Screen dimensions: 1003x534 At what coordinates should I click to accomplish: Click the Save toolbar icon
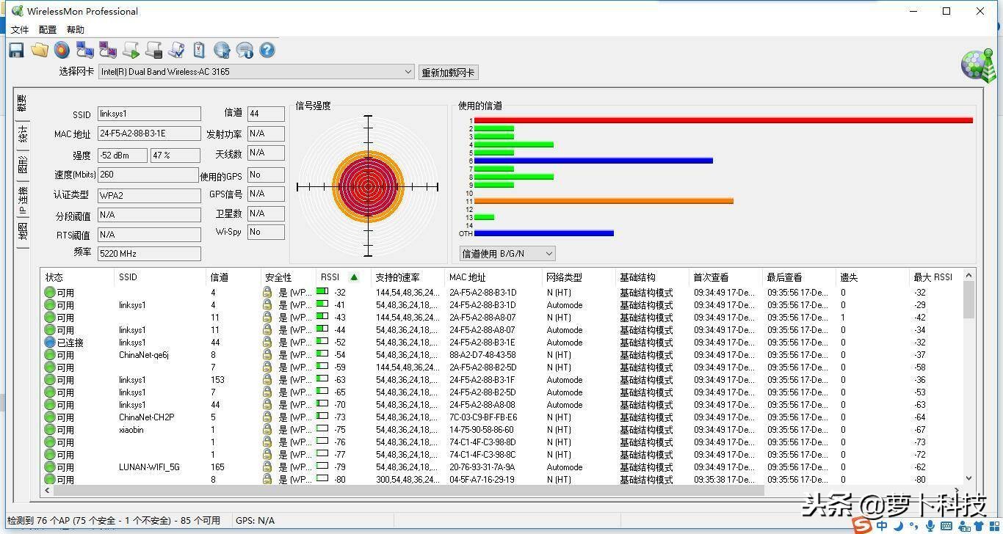pyautogui.click(x=15, y=50)
